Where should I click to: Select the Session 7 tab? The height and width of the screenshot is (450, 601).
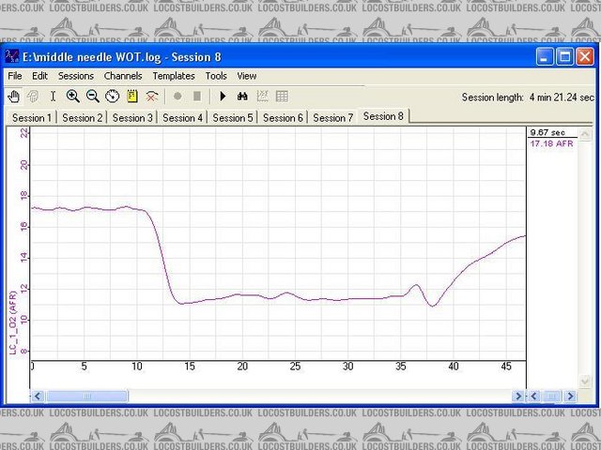(x=332, y=118)
